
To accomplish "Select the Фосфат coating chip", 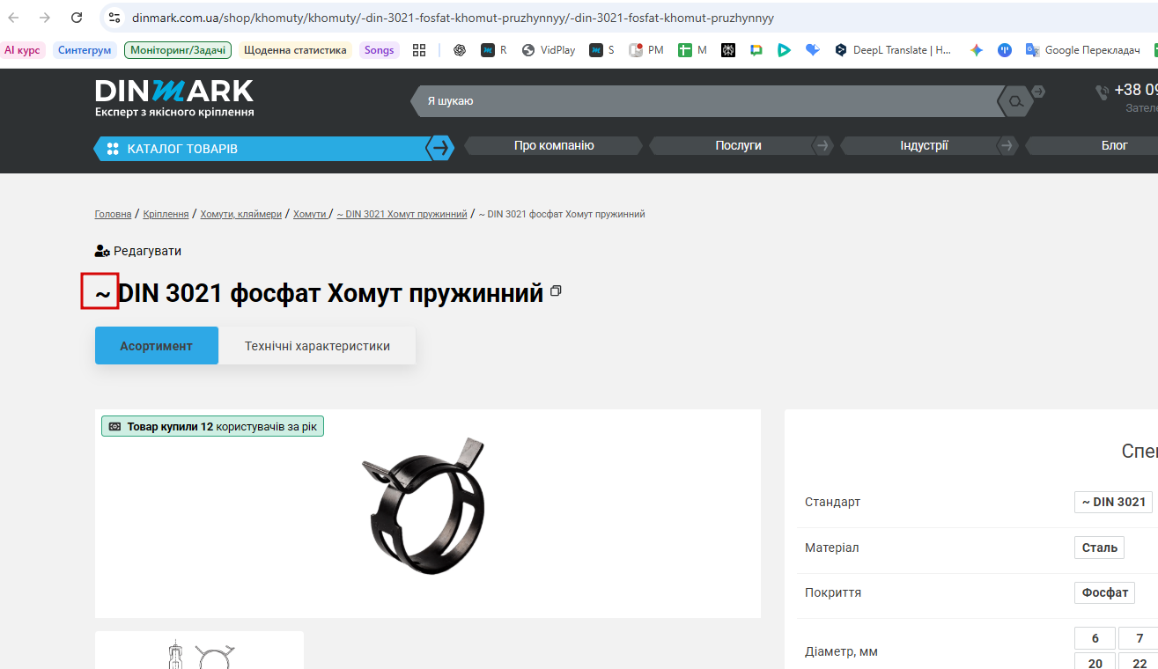I will point(1104,592).
